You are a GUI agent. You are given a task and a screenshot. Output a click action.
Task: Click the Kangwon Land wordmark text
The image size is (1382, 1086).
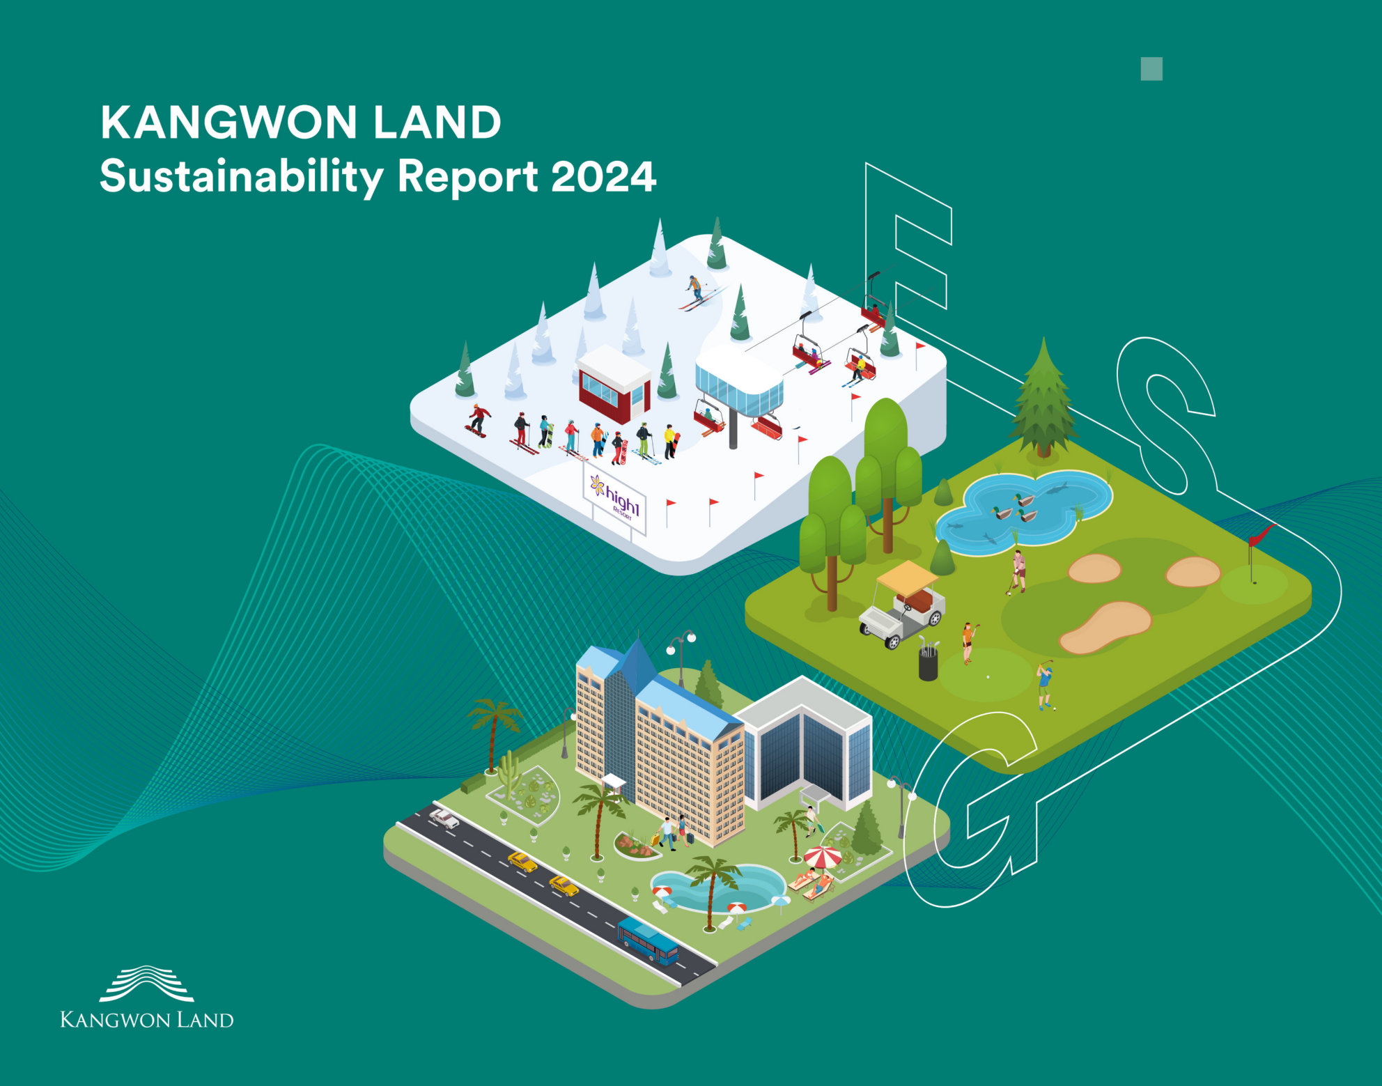coord(146,1020)
